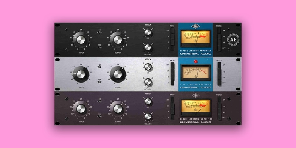Click 'UNIVERSAL AUDIO' text on the silver 1176
The width and height of the screenshot is (296, 148).
click(x=195, y=87)
